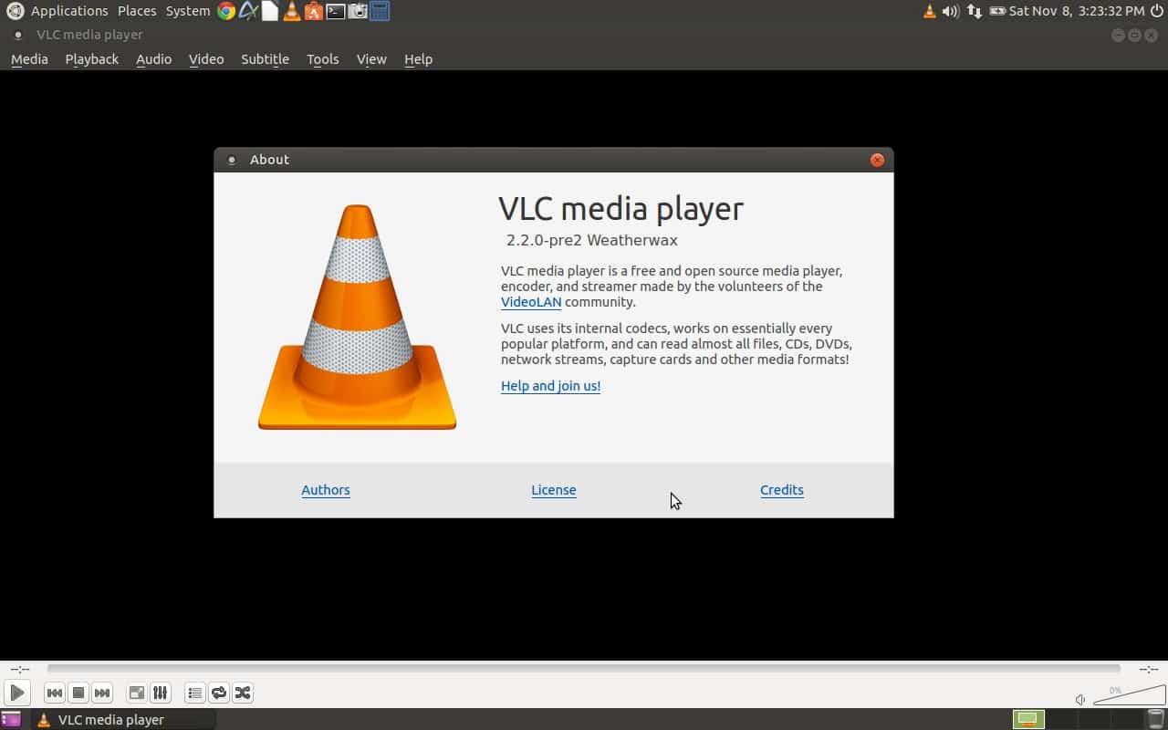Click the date and time clock
1168x730 pixels.
pos(1077,11)
